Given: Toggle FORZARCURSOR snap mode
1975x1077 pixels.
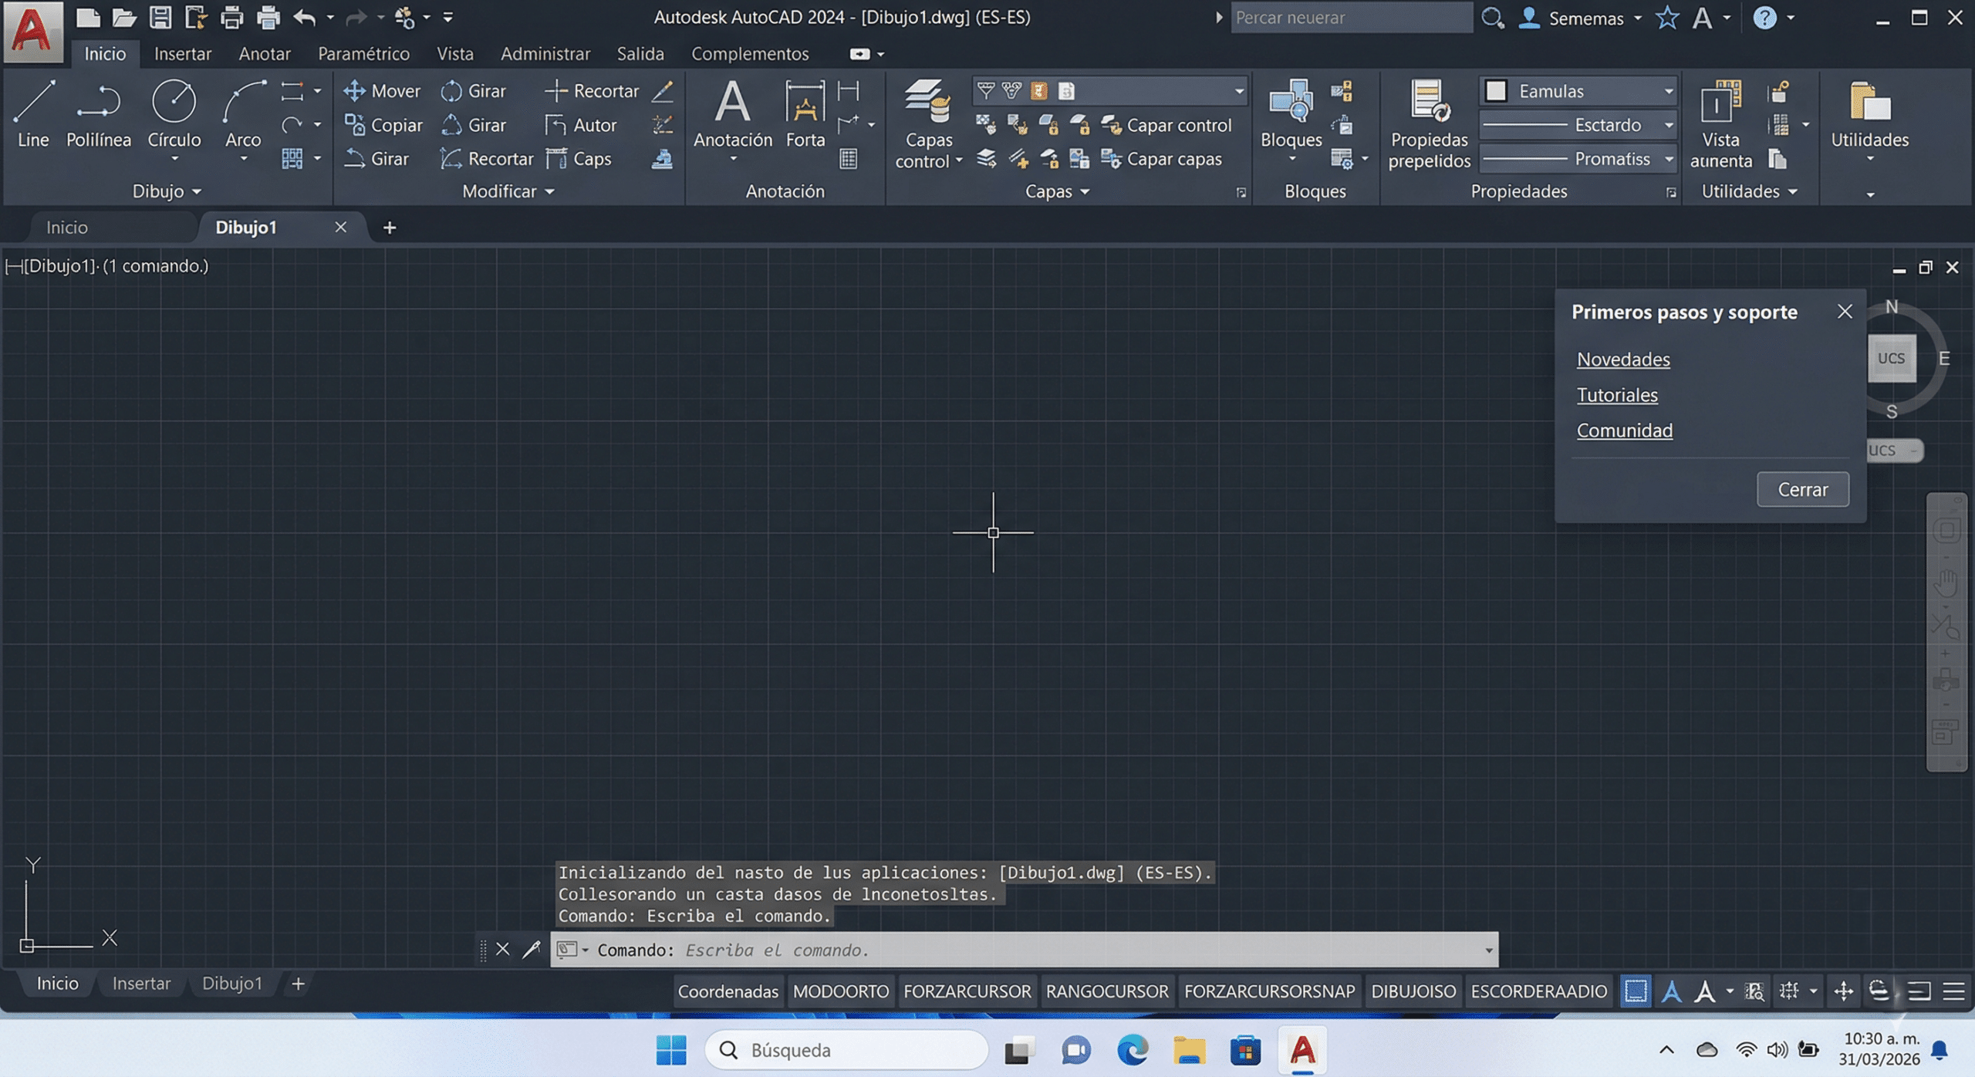Looking at the screenshot, I should 968,991.
